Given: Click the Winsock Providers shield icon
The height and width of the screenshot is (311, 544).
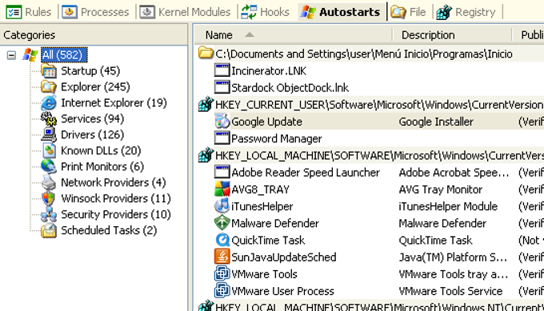Looking at the screenshot, I should click(49, 198).
